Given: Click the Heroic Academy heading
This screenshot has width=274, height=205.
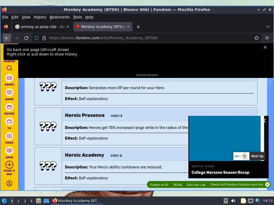Looking at the screenshot, I should [x=84, y=155].
